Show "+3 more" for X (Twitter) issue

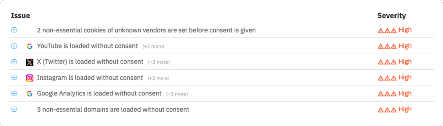click(159, 62)
